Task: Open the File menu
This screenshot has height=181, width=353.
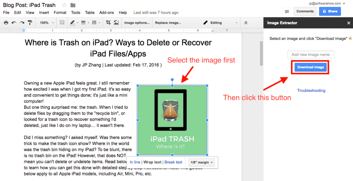Action: click(6, 13)
